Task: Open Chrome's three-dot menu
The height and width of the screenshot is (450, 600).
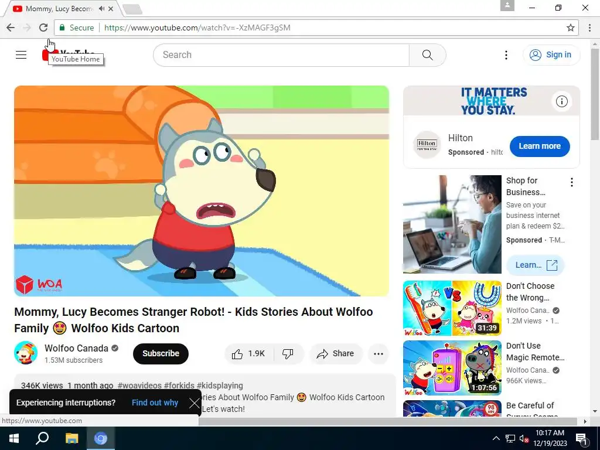Action: tap(589, 28)
